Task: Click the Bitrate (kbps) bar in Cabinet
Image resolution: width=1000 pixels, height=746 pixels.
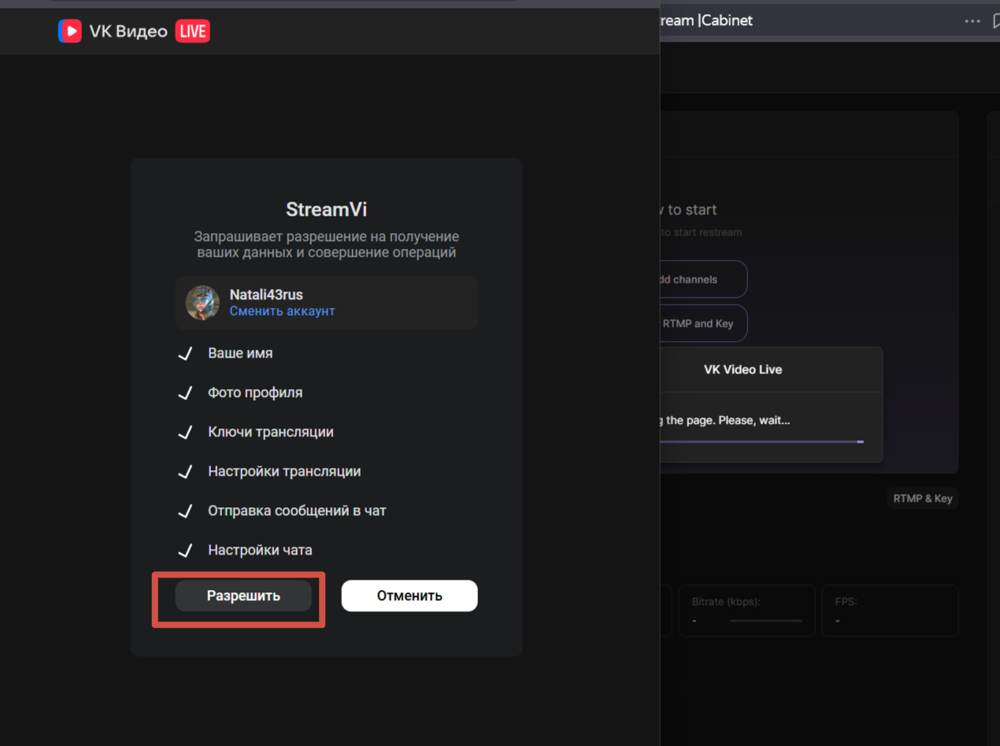Action: coord(766,621)
